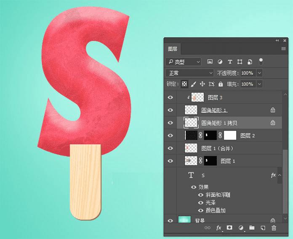This screenshot has height=239, width=293.
Task: Create a new layer
Action: click(263, 228)
